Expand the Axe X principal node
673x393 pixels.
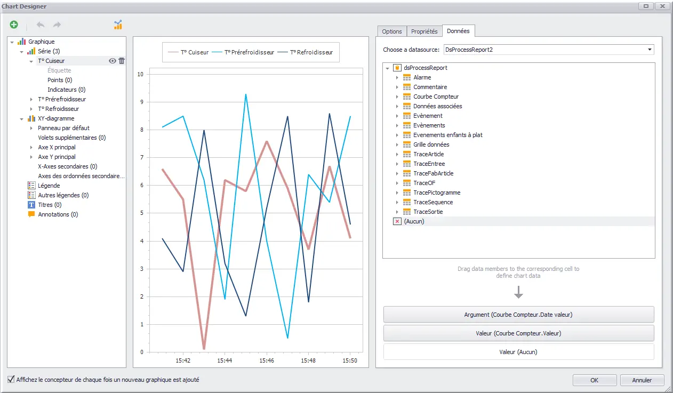pos(31,147)
